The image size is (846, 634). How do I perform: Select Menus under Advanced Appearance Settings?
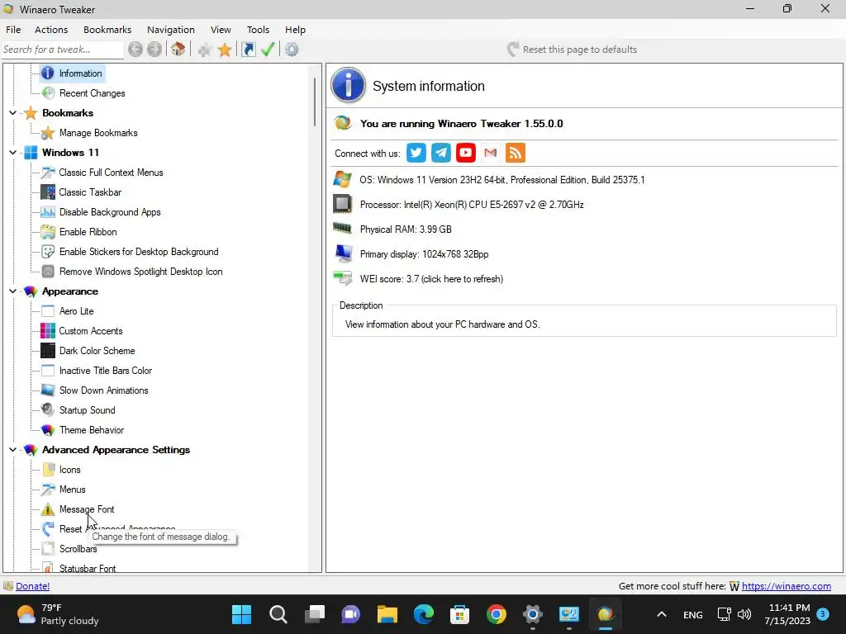(73, 490)
